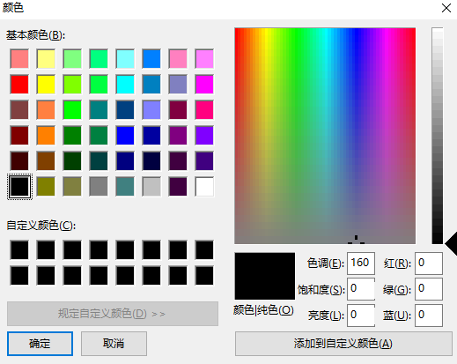Click the 蓝 blue value field
Screen dimensions: 457x364
429,316
